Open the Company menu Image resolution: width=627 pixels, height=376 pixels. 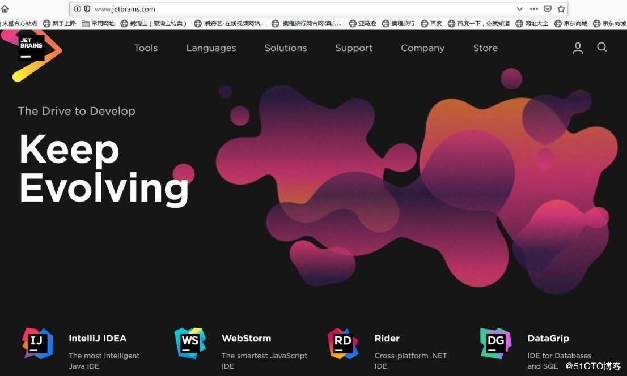pos(423,48)
